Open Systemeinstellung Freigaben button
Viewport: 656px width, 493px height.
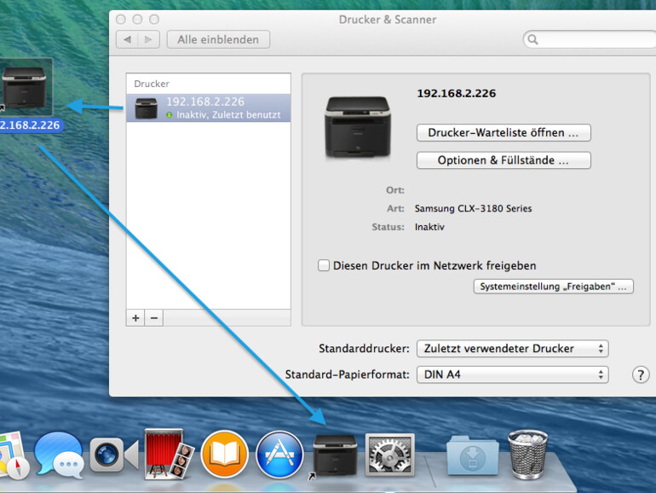pos(553,287)
